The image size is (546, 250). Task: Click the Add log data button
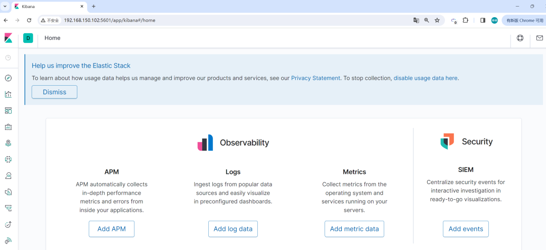[233, 229]
